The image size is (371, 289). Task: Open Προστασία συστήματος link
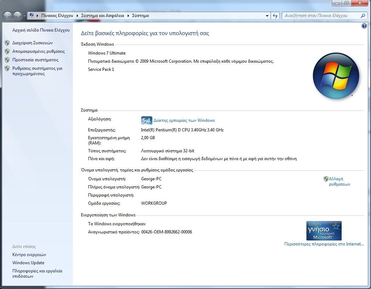(x=35, y=60)
